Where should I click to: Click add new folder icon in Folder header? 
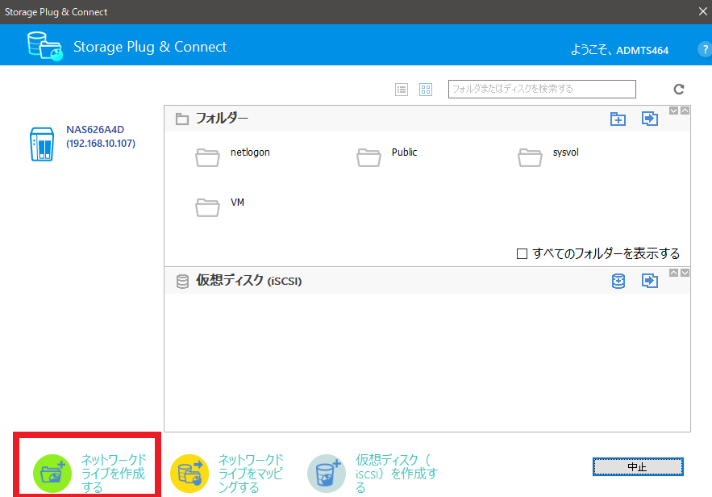tap(618, 119)
